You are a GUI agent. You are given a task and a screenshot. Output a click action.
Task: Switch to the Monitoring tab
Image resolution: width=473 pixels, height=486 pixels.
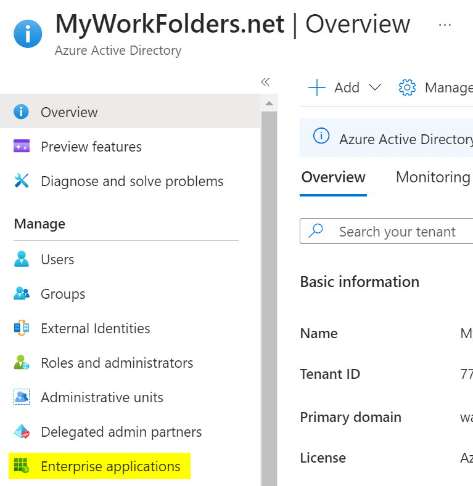(433, 177)
